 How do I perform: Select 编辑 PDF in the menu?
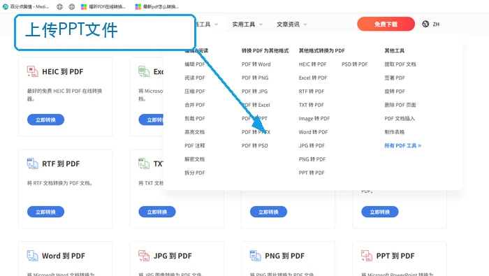(x=195, y=64)
